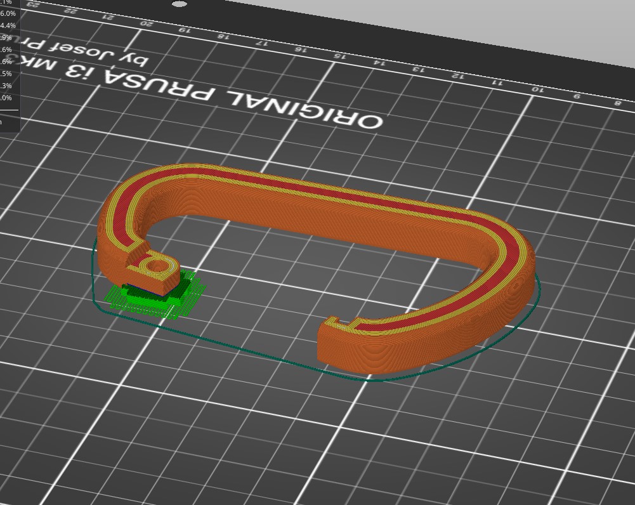Toggle the topmost legend percentage row
Screen dimensions: 635x505
point(10,3)
